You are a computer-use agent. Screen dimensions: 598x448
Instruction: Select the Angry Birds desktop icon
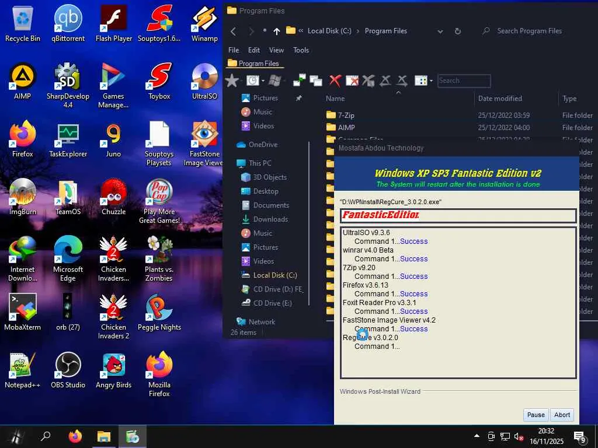pos(114,370)
